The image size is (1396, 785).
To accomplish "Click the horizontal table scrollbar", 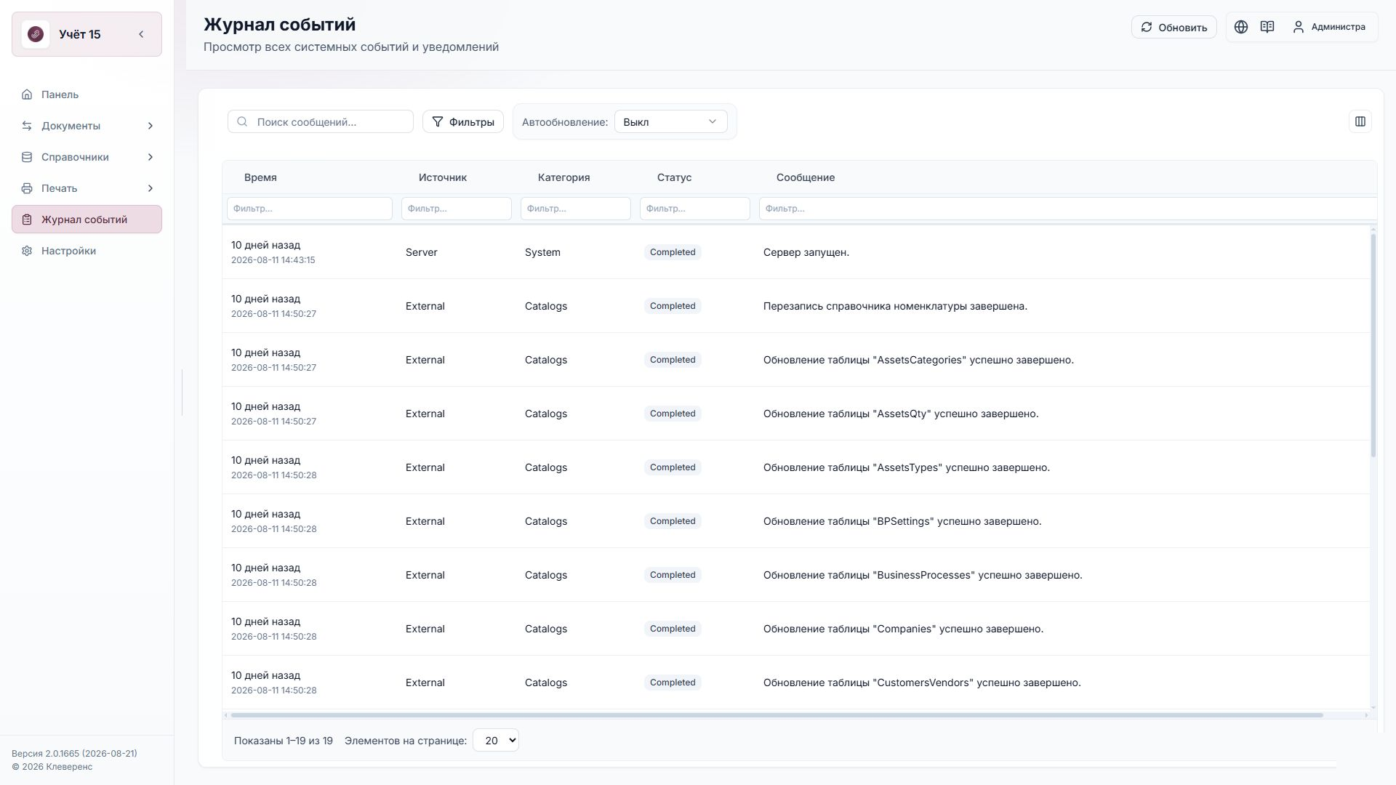I will point(777,715).
